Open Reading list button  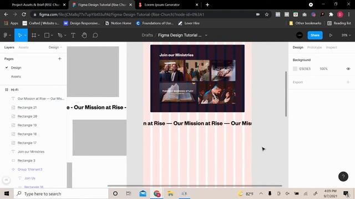(x=339, y=23)
